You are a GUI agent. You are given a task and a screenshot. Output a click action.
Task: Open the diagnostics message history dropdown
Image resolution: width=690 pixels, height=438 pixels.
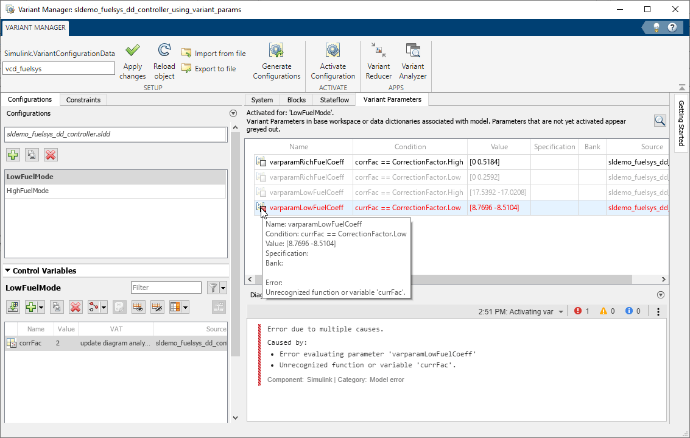pyautogui.click(x=561, y=312)
